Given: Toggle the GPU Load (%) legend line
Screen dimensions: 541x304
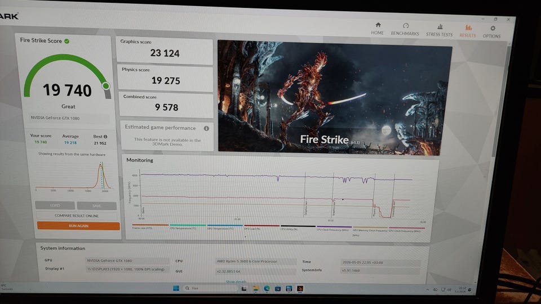Looking at the screenshot, I should (261, 228).
